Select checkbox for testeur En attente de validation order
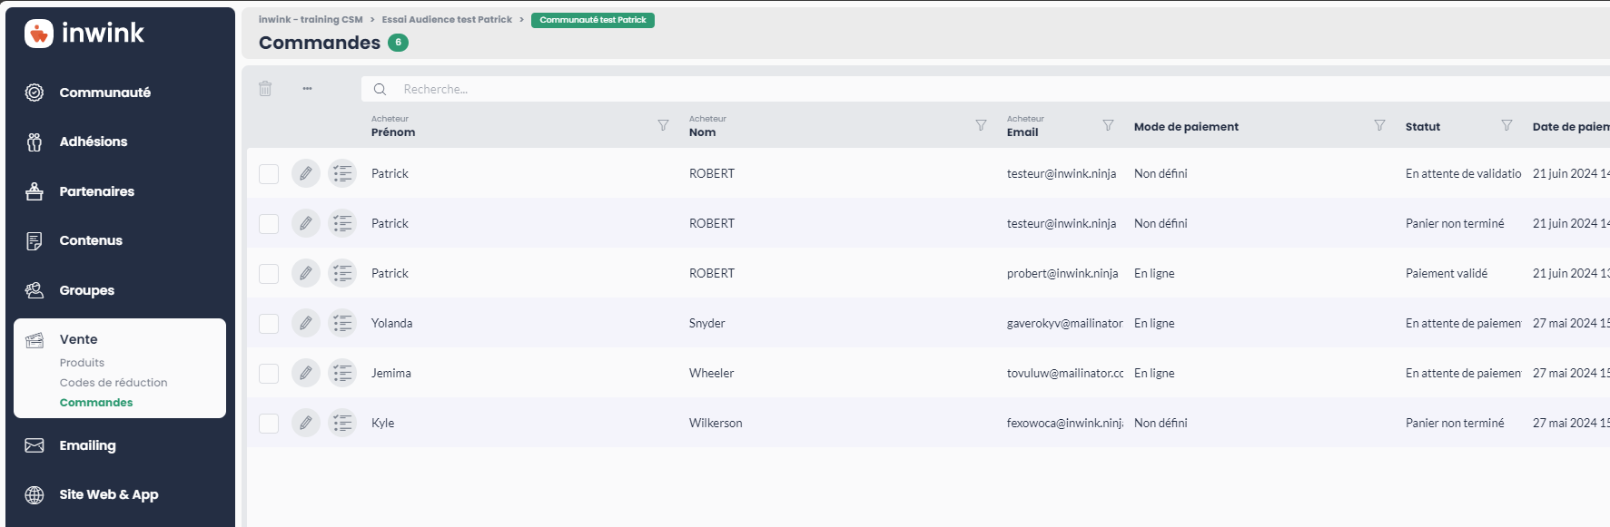This screenshot has height=527, width=1610. [x=269, y=173]
